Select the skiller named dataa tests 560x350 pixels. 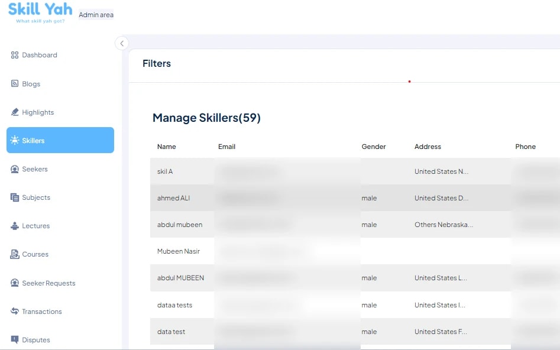(x=174, y=305)
